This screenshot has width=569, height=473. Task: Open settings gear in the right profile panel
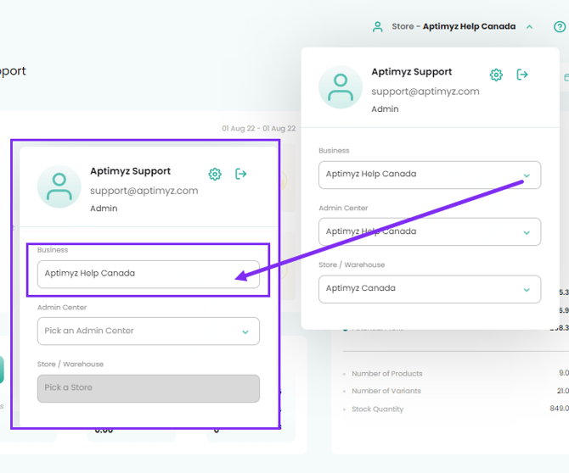click(496, 75)
